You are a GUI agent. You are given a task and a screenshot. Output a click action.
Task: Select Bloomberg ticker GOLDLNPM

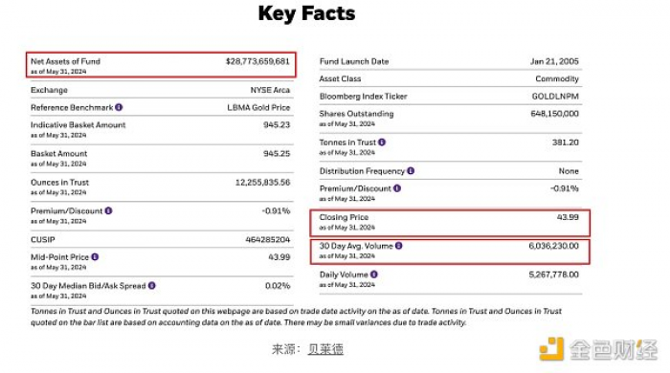(x=555, y=97)
